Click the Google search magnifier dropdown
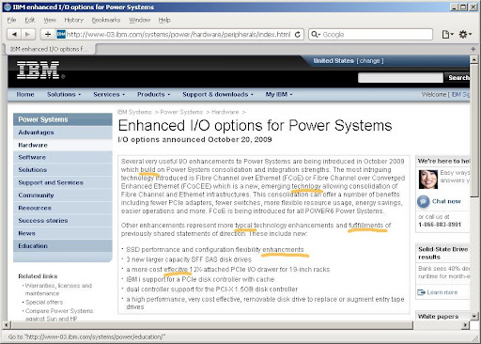Image resolution: width=481 pixels, height=344 pixels. coord(316,34)
